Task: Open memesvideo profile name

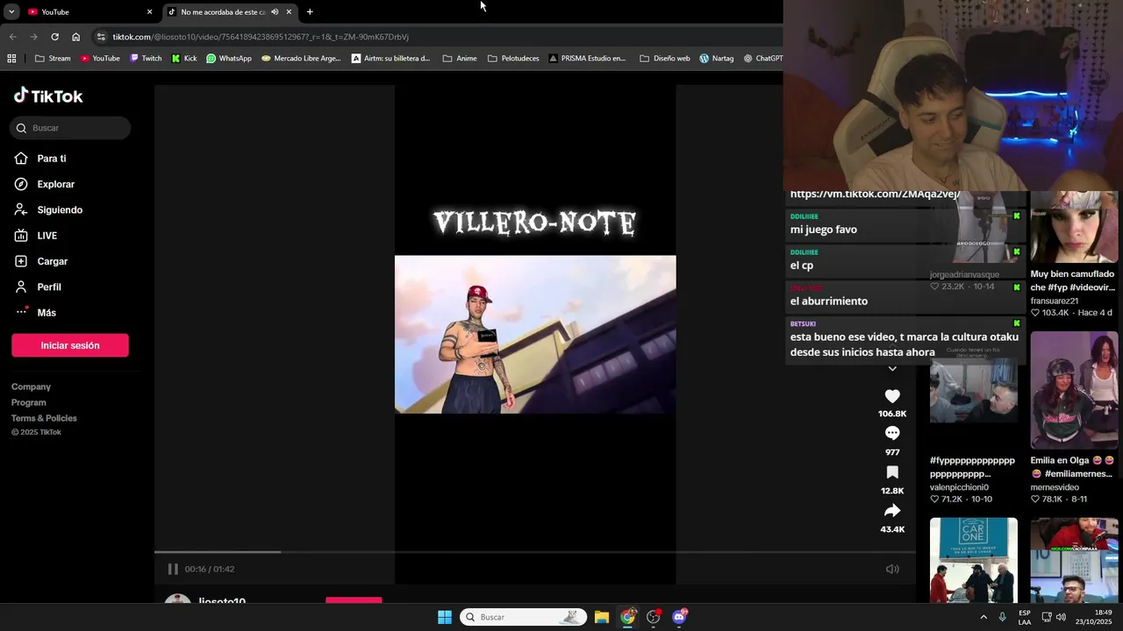Action: [1055, 487]
